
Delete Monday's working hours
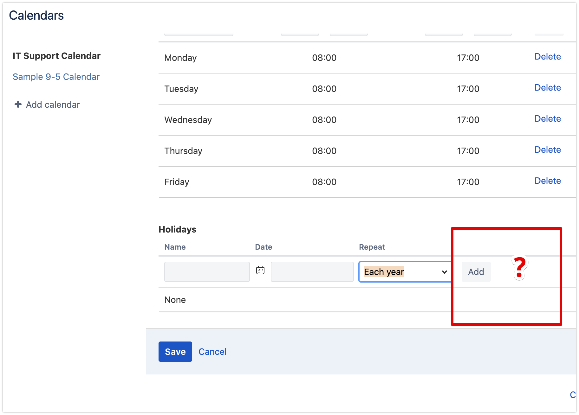[x=548, y=57]
